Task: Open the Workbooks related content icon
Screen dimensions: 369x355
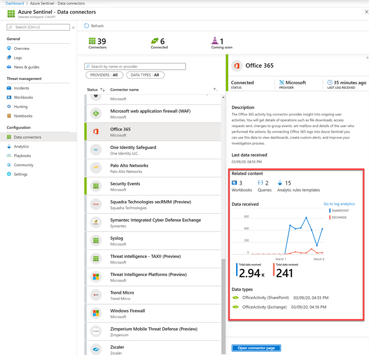Action: tap(235, 183)
